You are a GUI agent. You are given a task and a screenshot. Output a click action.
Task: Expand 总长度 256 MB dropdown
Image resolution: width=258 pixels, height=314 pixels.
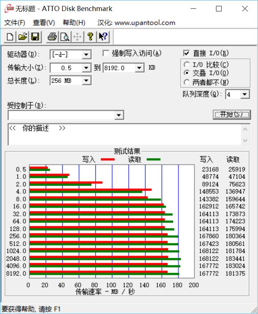pyautogui.click(x=86, y=80)
